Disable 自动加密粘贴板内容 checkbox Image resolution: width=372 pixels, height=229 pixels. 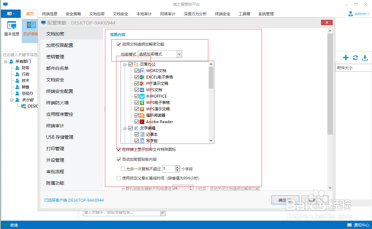[x=119, y=159]
